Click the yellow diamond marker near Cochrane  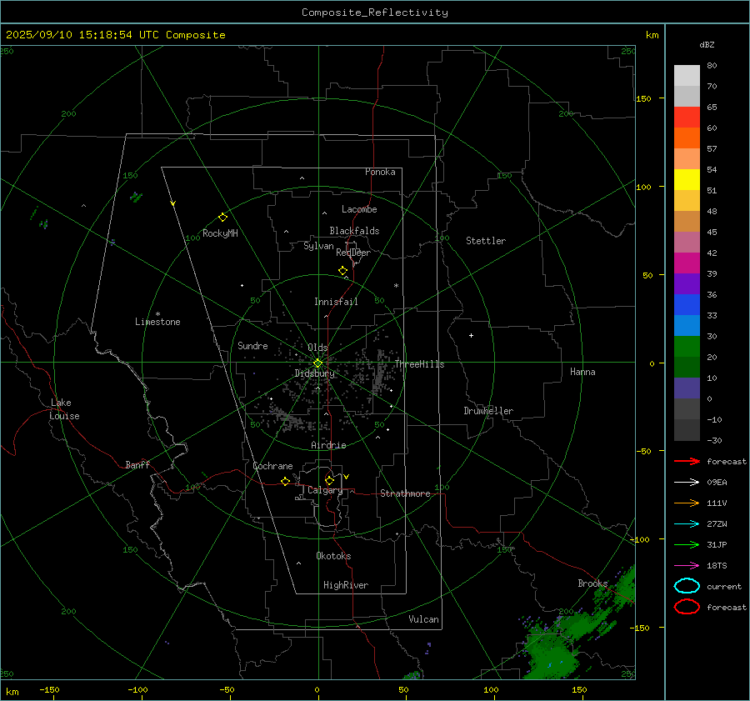tap(285, 482)
